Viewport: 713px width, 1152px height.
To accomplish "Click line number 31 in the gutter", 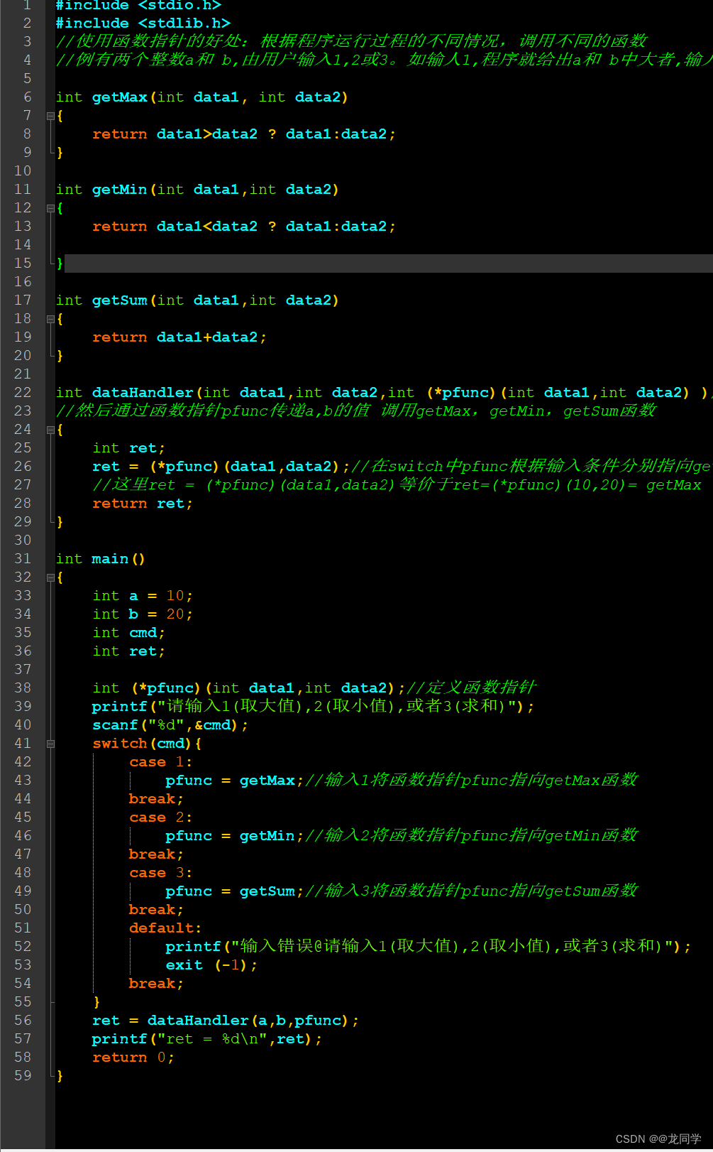I will coord(23,558).
